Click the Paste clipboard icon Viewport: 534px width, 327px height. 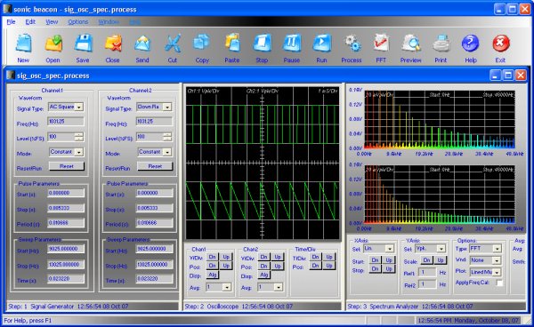coord(232,44)
